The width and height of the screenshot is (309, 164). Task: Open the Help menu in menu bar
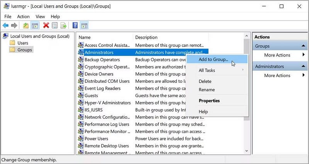(55, 17)
